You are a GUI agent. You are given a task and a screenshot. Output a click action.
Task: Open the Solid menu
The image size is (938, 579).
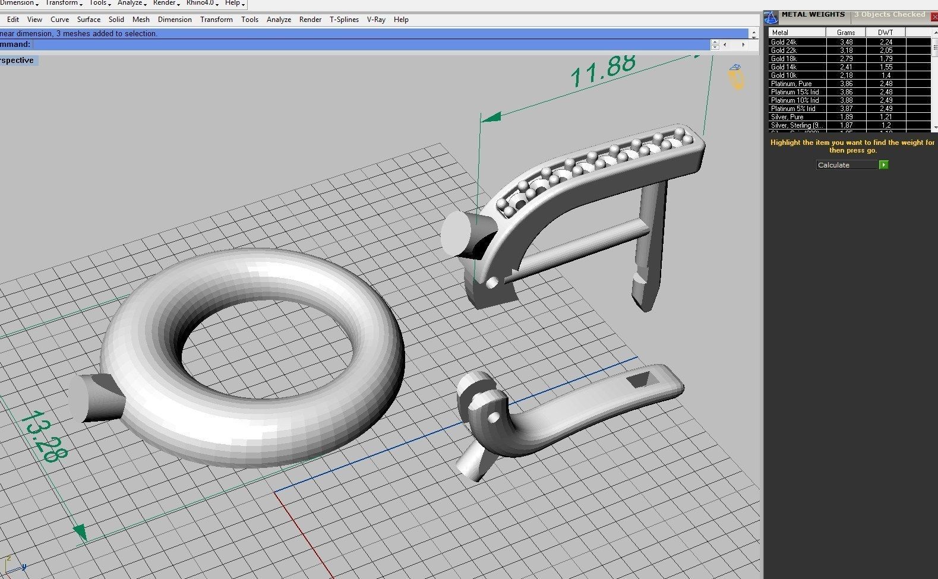[116, 20]
